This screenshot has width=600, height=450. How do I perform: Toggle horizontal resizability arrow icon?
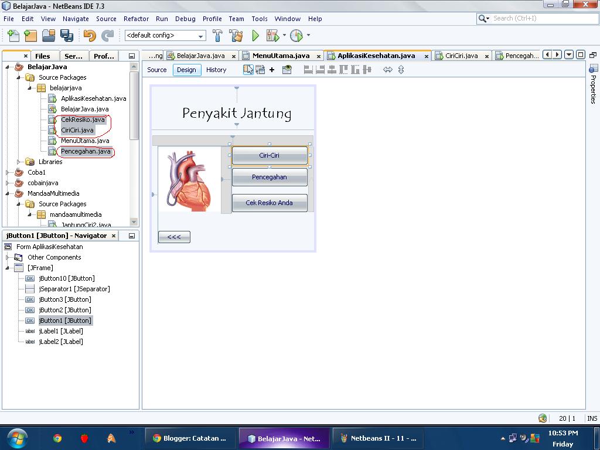[388, 70]
